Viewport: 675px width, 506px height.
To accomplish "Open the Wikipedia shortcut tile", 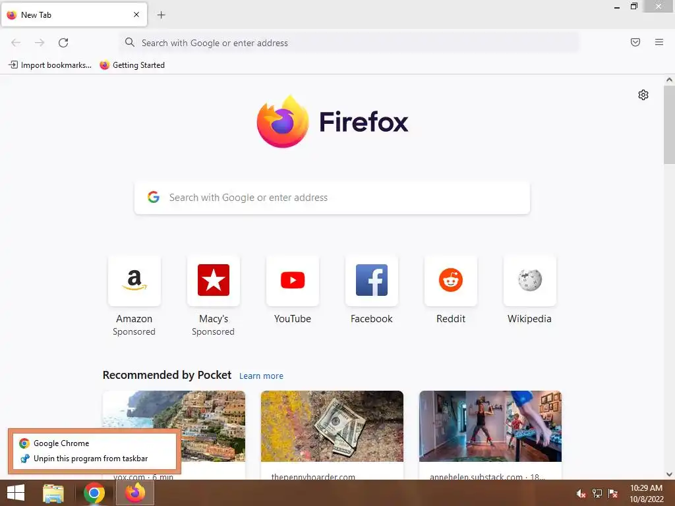I will pos(530,281).
